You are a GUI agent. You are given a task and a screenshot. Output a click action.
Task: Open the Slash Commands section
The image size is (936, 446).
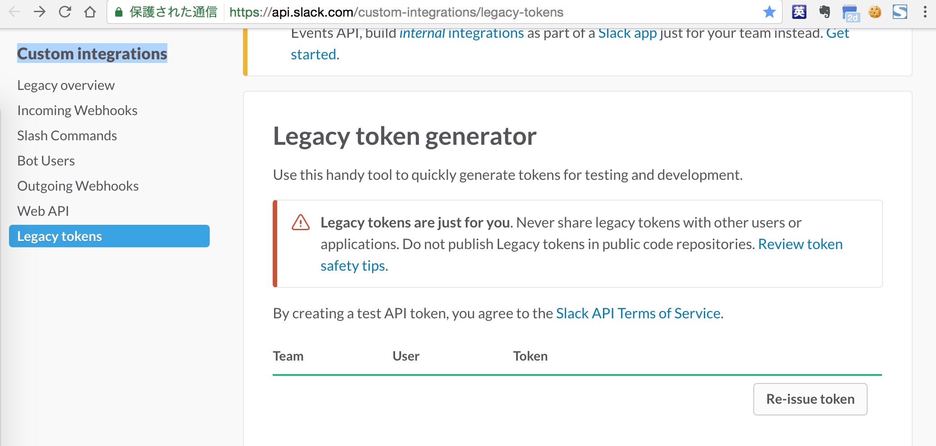(67, 135)
